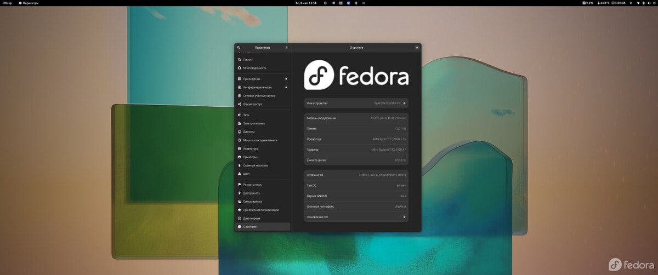
Task: Click the Графика AMD Radeon row
Action: pyautogui.click(x=356, y=150)
